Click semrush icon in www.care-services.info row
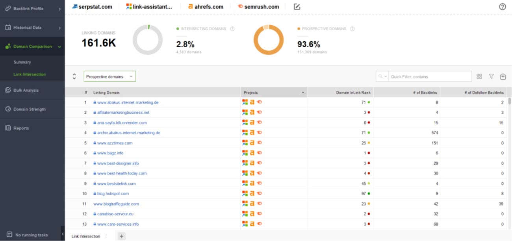Viewport: 512px width, 241px height. pos(259,224)
